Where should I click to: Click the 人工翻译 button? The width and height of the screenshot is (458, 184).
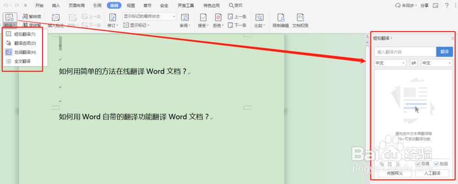click(x=432, y=173)
